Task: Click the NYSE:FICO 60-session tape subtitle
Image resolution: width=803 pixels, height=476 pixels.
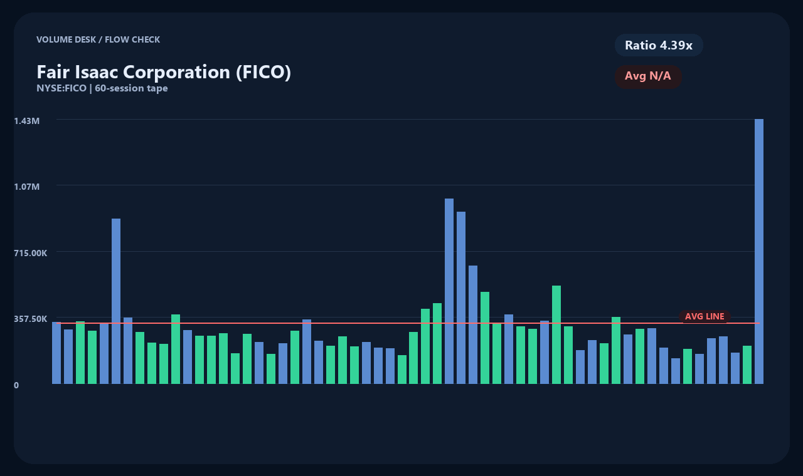Action: (102, 88)
